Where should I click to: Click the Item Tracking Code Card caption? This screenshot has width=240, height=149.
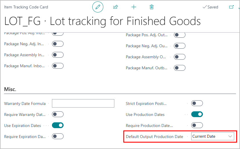point(26,7)
